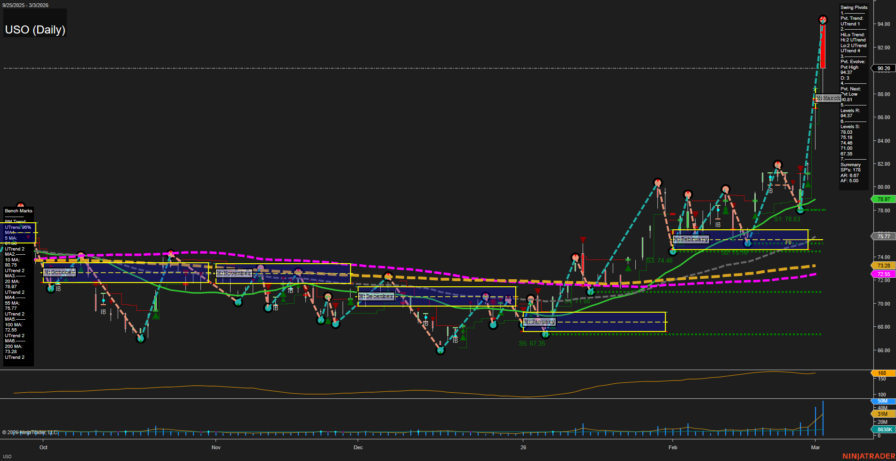Click the teal 8638K volume tag
The image size is (896, 461).
click(x=883, y=429)
